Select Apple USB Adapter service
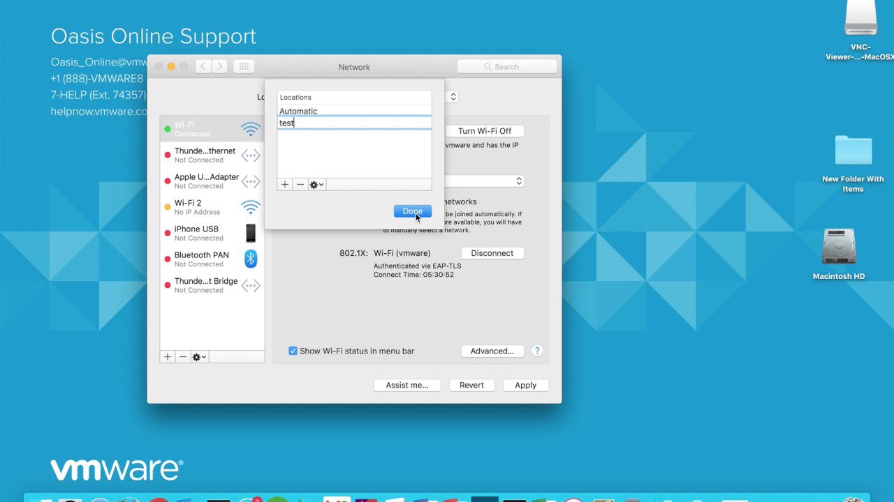894x502 pixels. pyautogui.click(x=212, y=181)
